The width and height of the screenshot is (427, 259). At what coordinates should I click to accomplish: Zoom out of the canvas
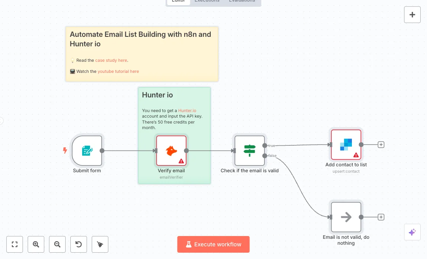[x=57, y=244]
